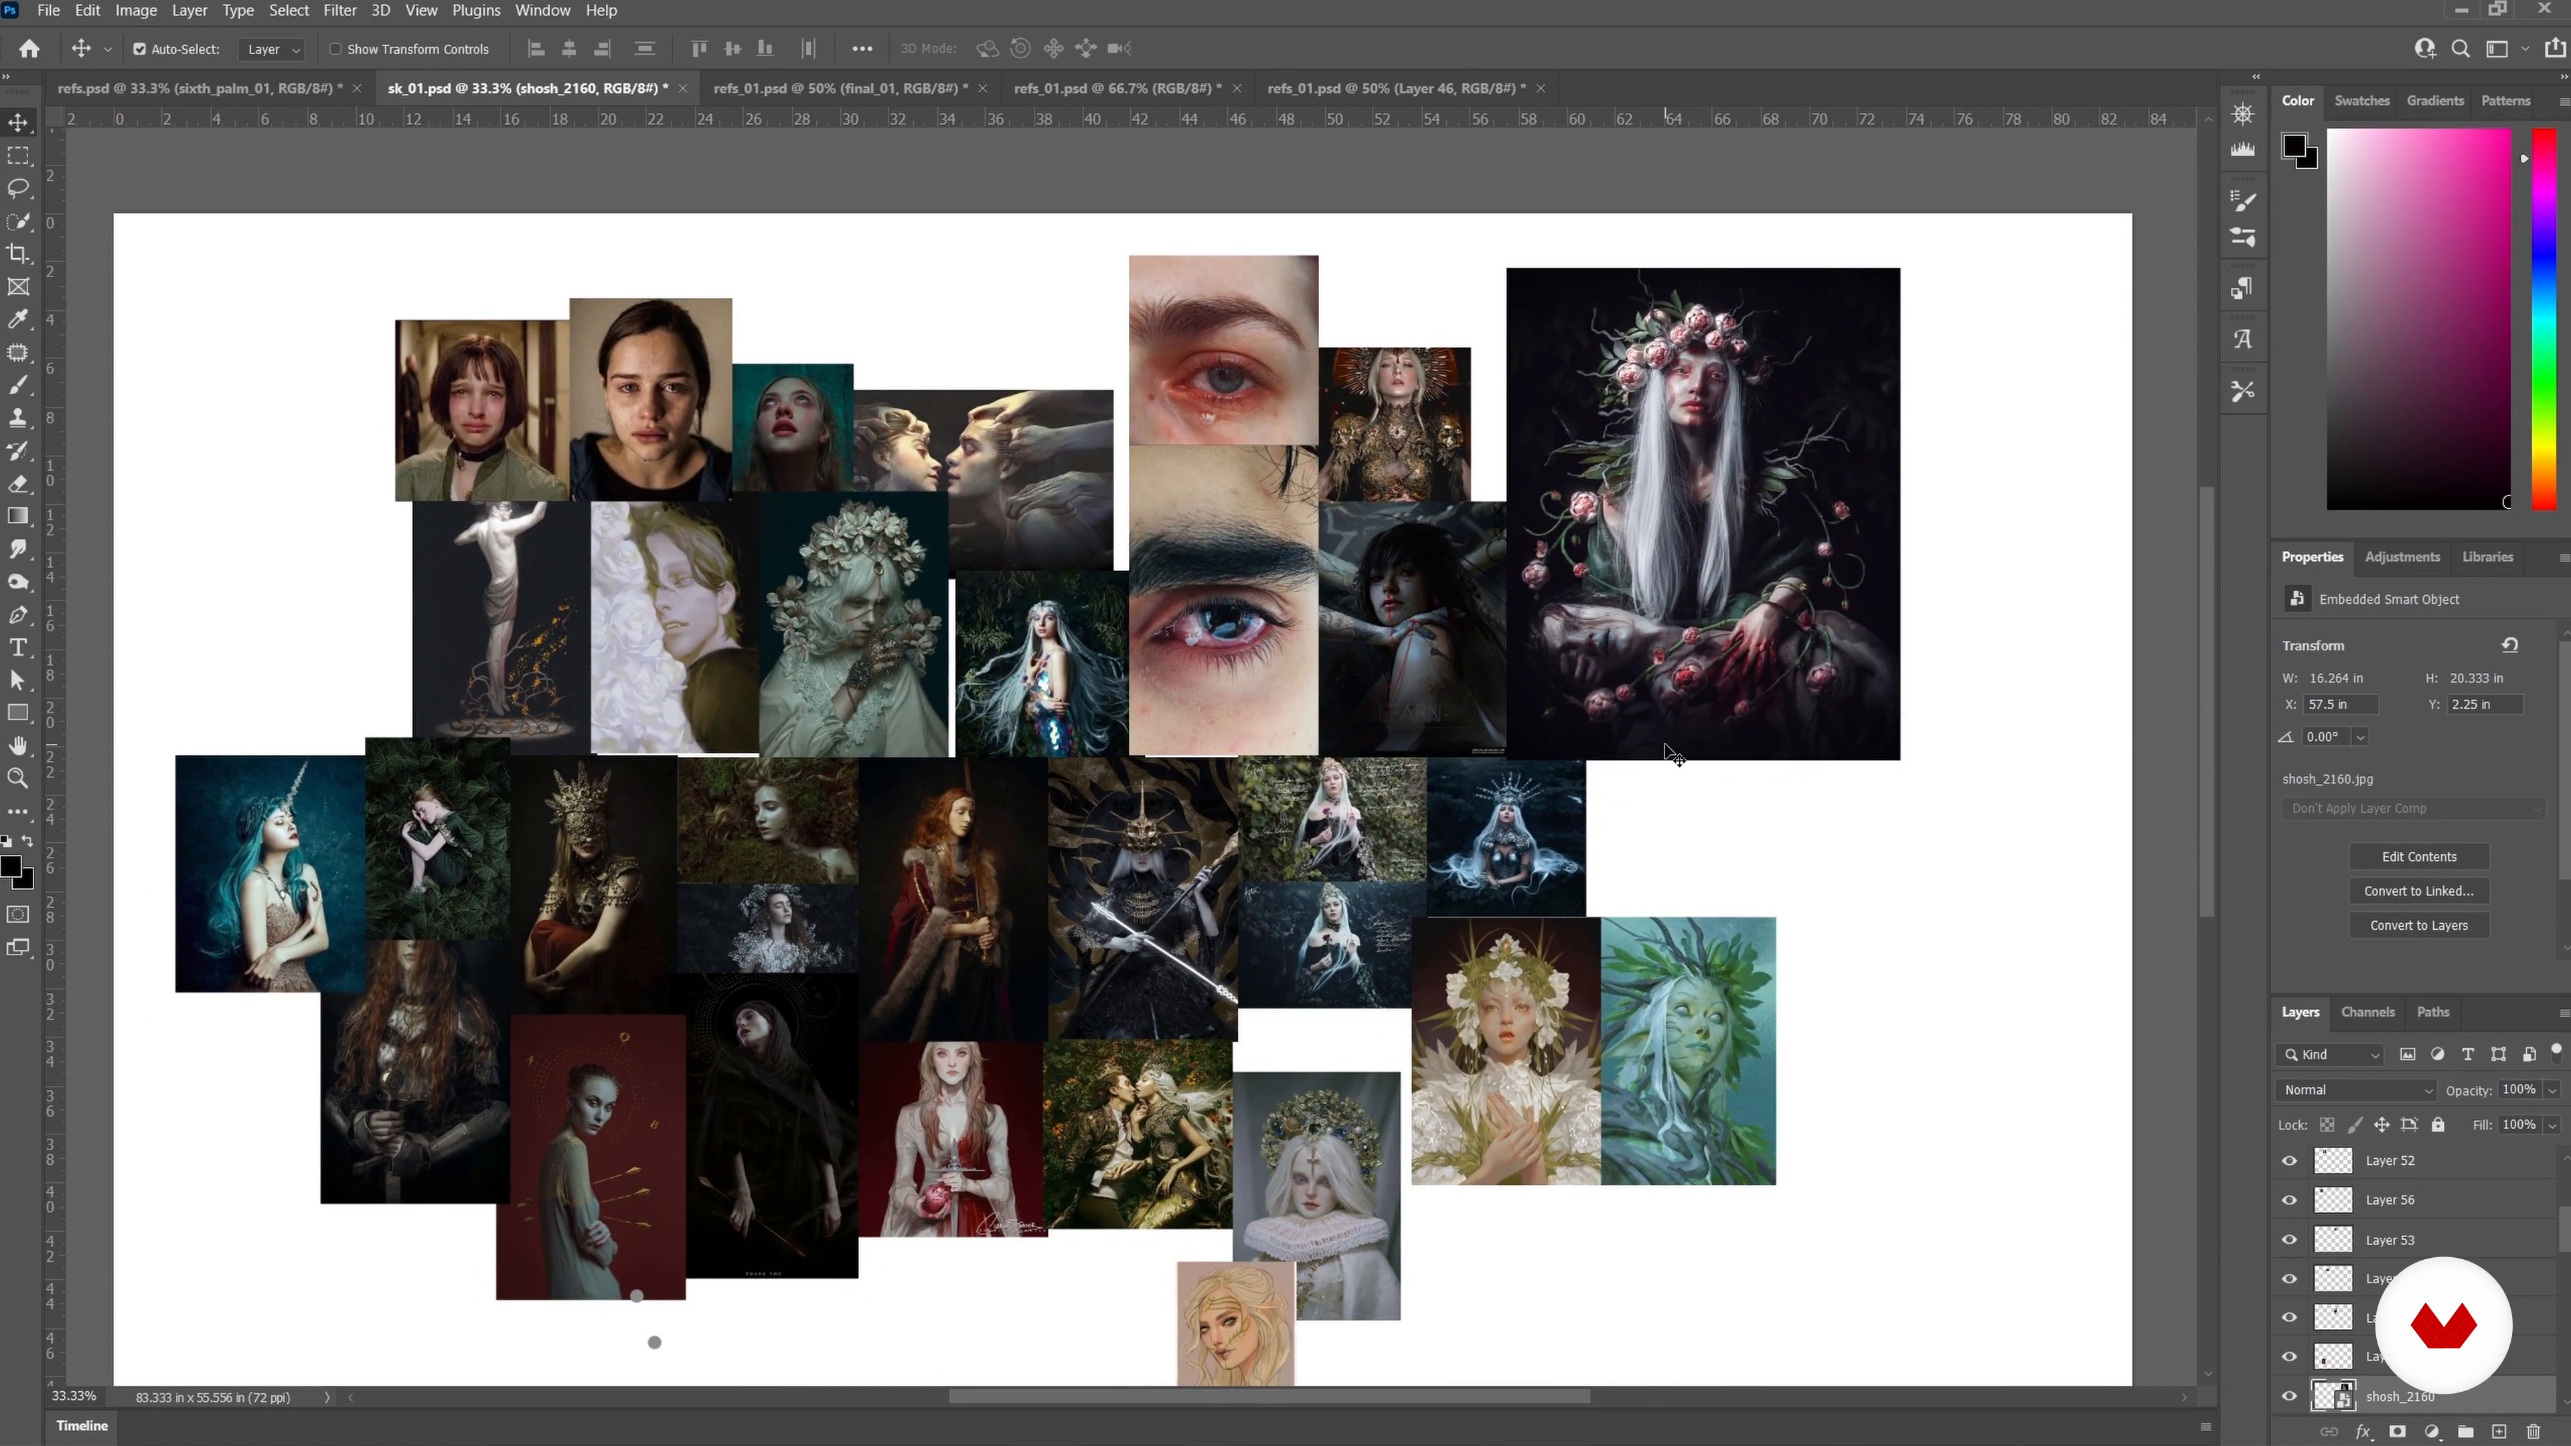Click the more align options button
Viewport: 2571px width, 1446px height.
(862, 49)
